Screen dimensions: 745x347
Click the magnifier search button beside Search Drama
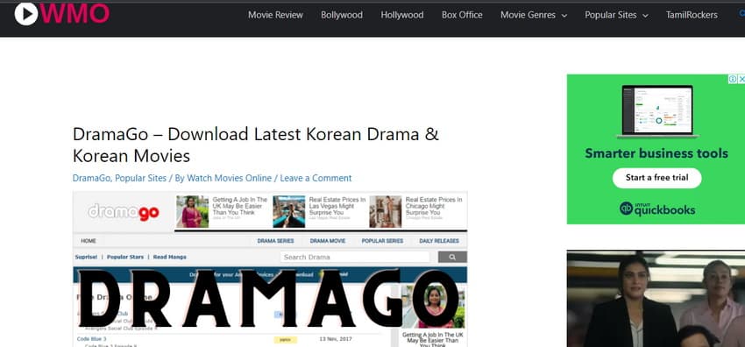(x=452, y=257)
